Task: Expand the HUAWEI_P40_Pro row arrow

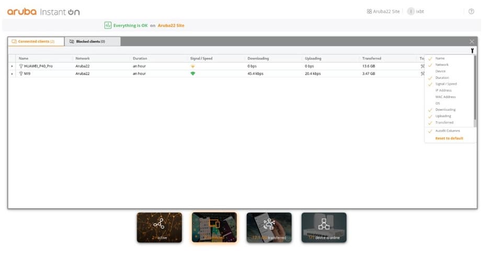Action: [12, 66]
